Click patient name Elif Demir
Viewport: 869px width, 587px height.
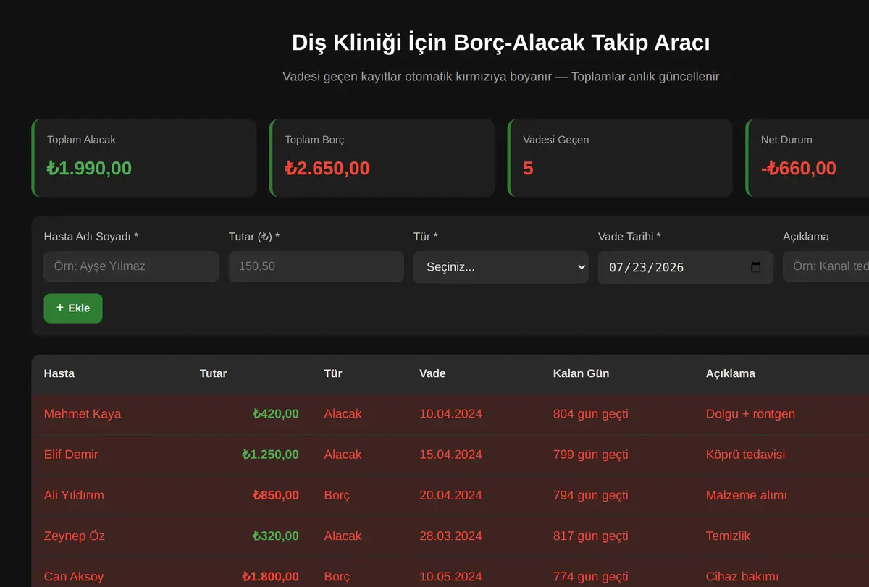[71, 455]
